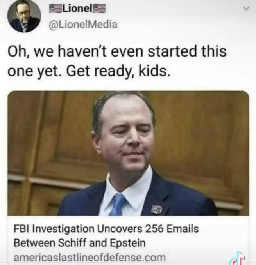Click the number "256" in card title
This screenshot has height=265, width=256.
coord(154,229)
